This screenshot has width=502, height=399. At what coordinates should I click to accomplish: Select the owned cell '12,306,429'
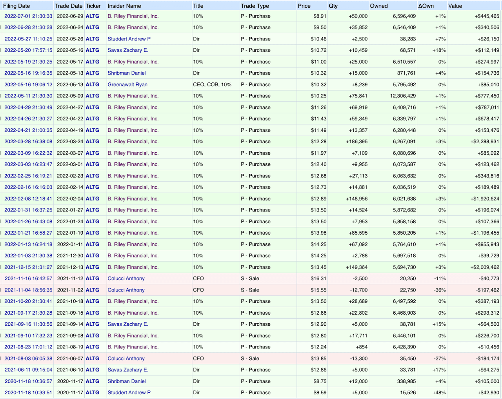pyautogui.click(x=403, y=96)
